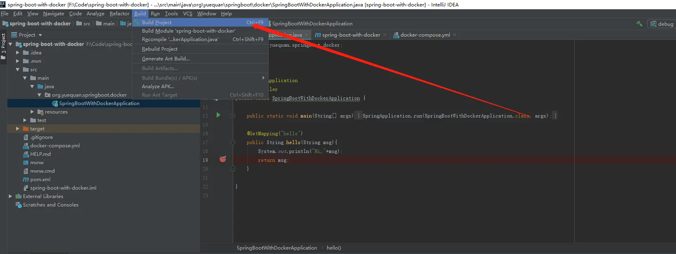Click SpringBootWithDockerApplication breadcrumb at top
The image size is (676, 254).
click(x=312, y=24)
